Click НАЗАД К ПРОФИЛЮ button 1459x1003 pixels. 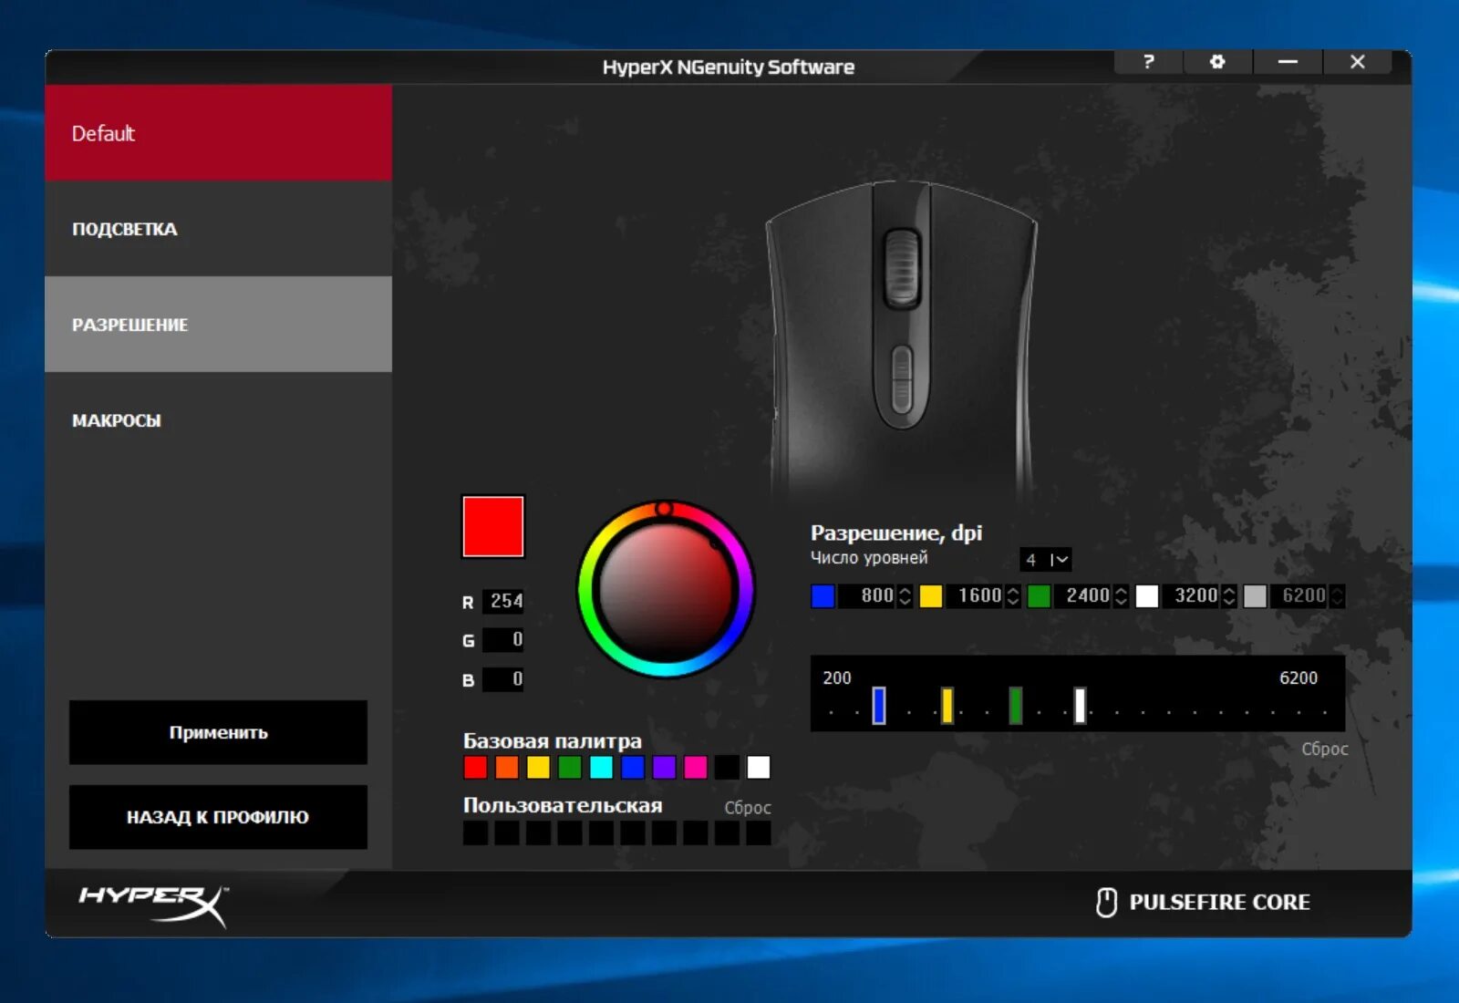[219, 817]
